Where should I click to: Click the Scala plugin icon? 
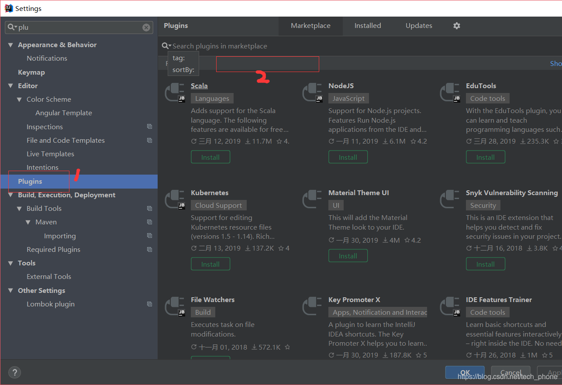(x=175, y=93)
